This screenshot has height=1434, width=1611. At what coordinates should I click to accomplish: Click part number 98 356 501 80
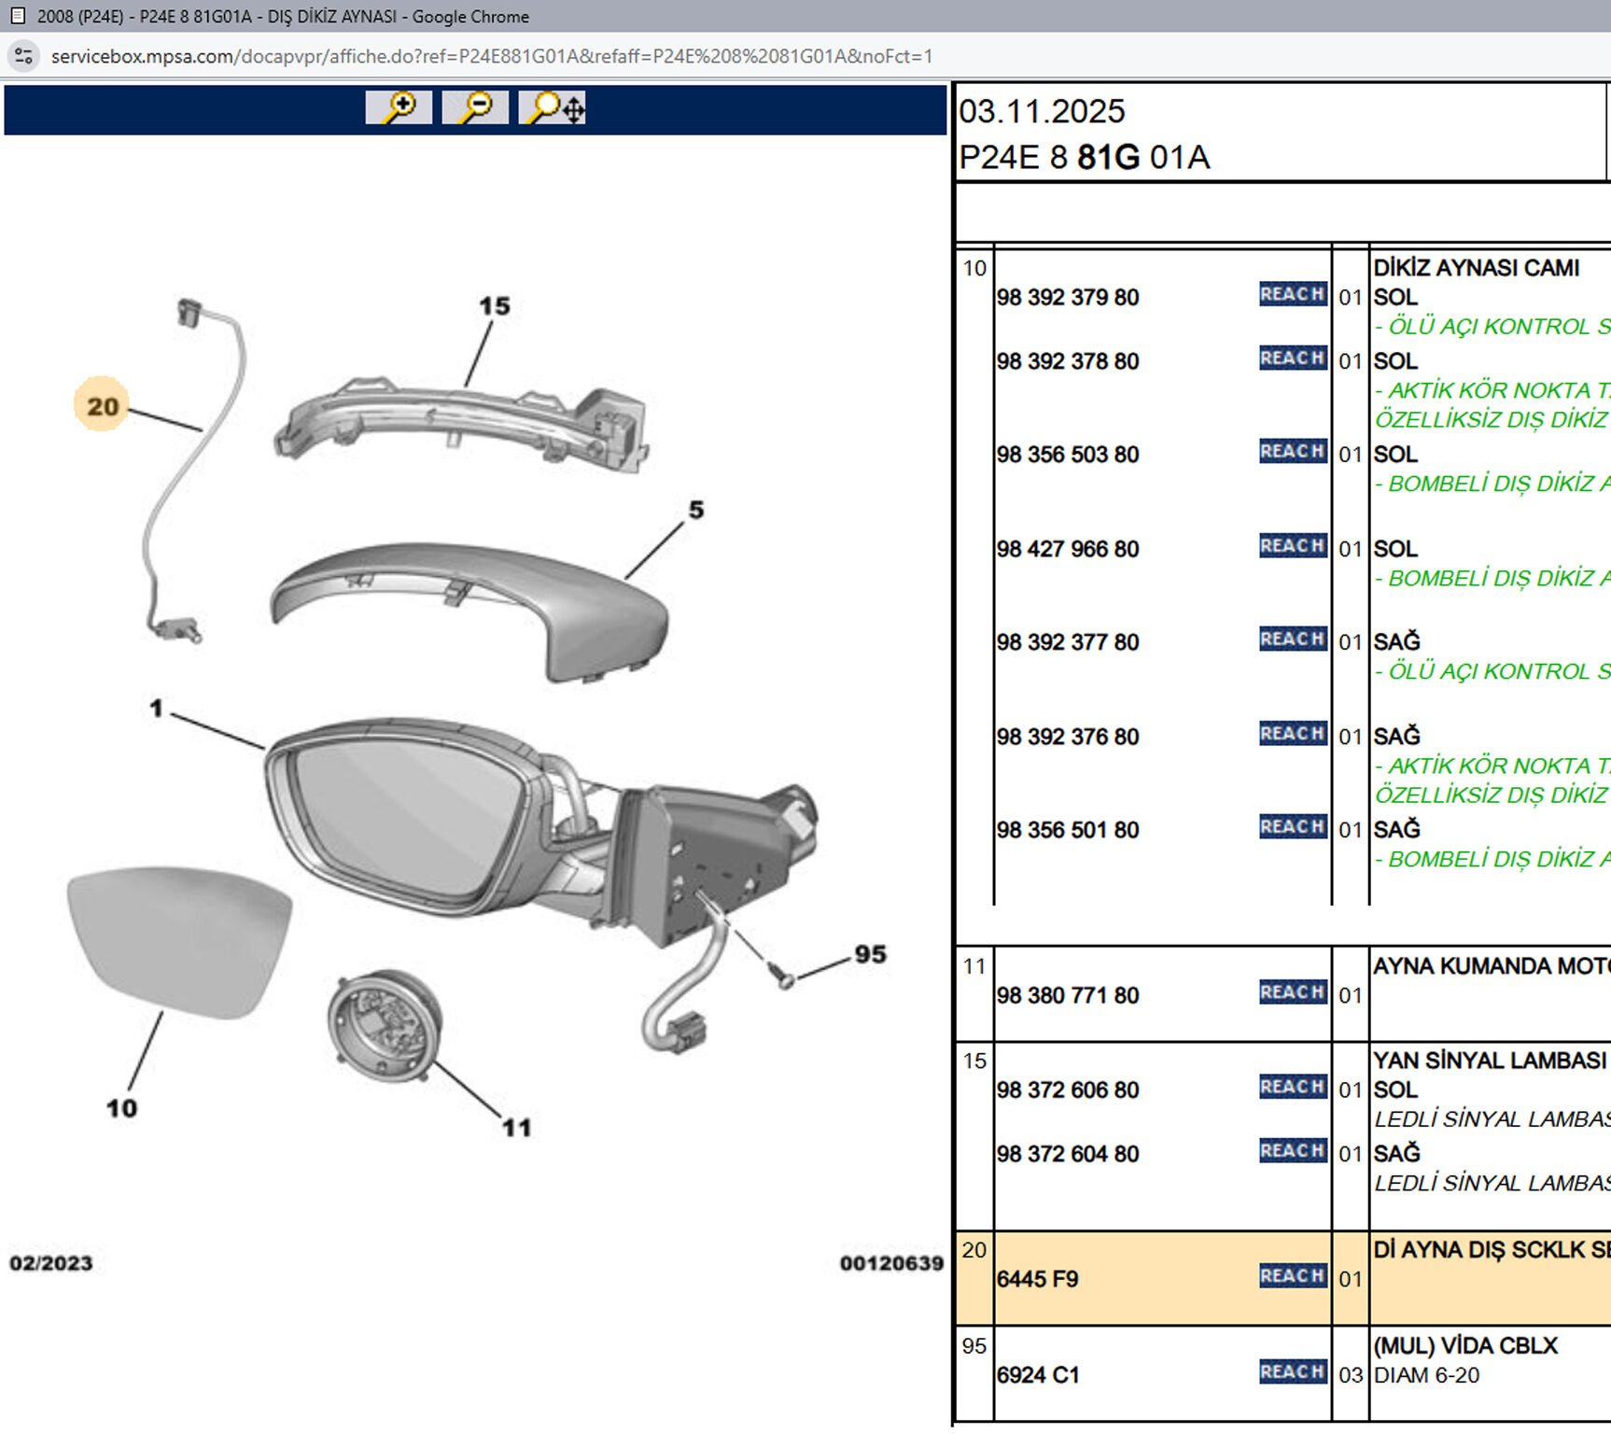click(1067, 830)
